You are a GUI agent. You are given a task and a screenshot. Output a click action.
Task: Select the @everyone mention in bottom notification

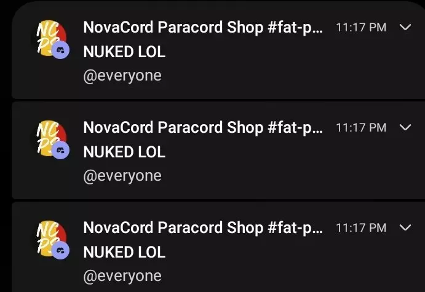[x=122, y=277]
